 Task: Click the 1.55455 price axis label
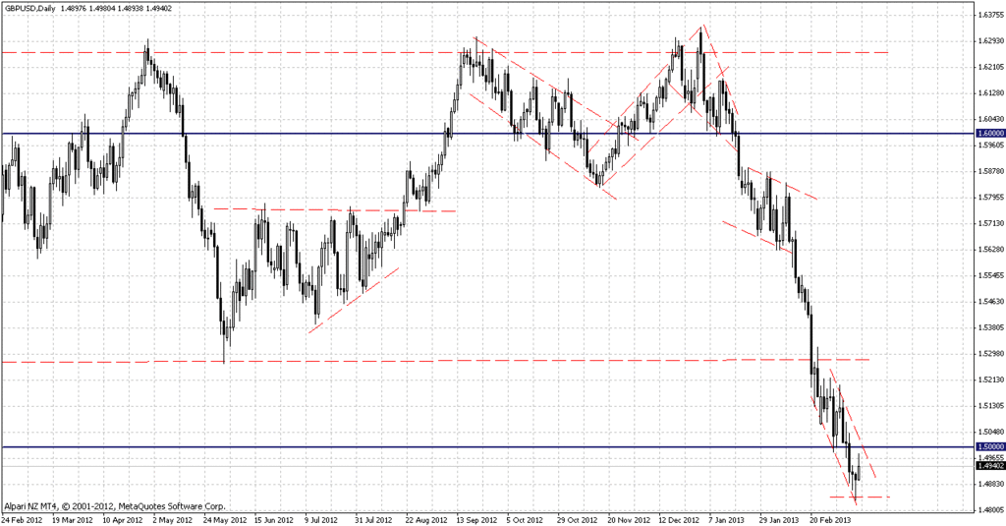pos(991,275)
